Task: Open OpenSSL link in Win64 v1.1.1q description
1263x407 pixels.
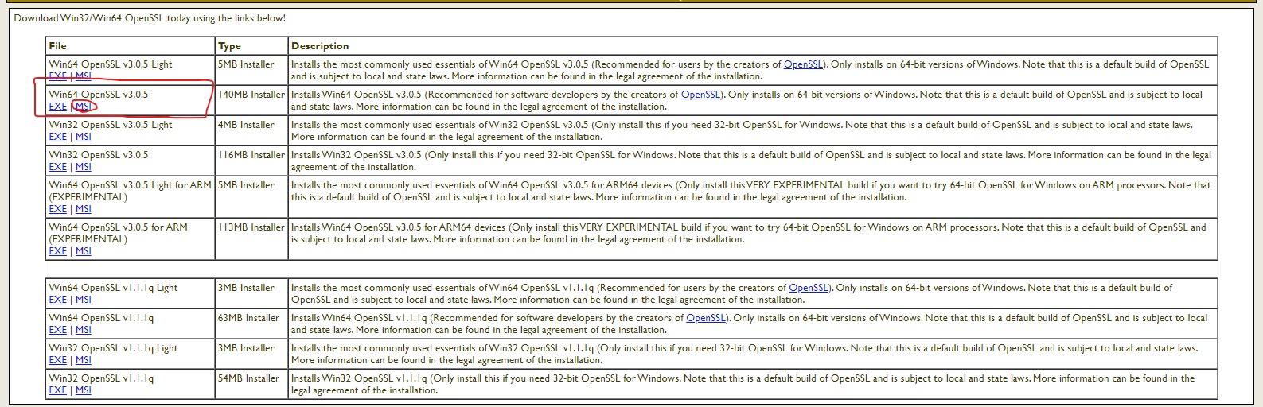Action: click(x=706, y=318)
